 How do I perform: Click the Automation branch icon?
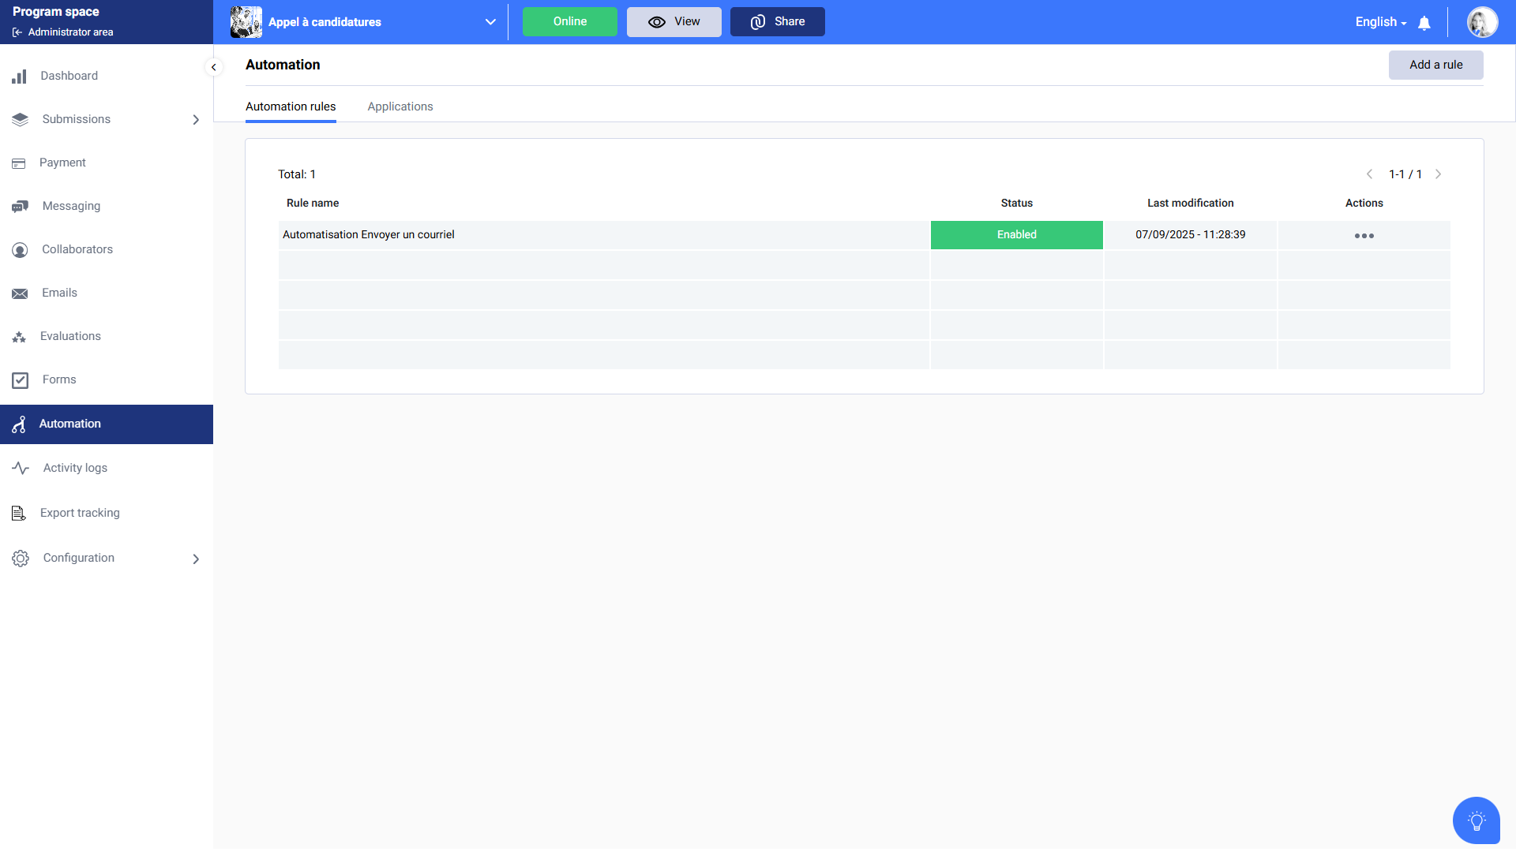tap(19, 424)
